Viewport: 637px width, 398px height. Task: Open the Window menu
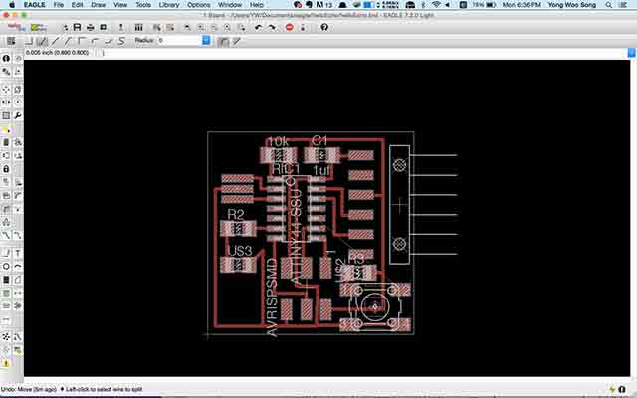click(x=230, y=5)
